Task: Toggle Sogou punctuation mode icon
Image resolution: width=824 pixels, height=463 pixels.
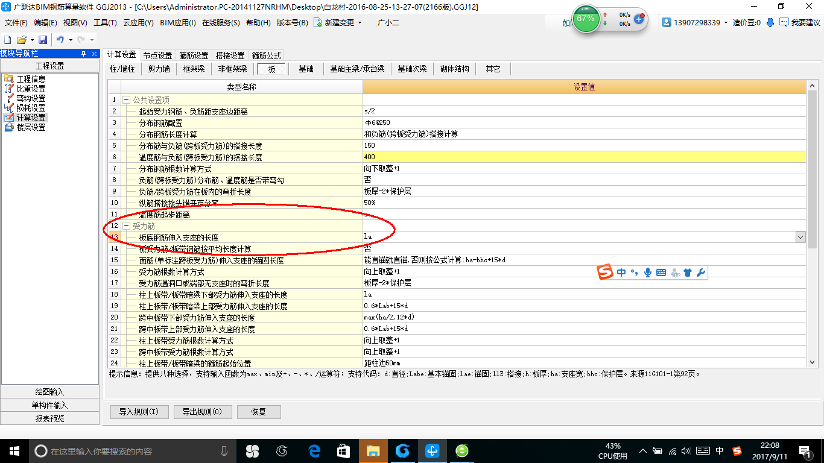Action: [x=634, y=272]
